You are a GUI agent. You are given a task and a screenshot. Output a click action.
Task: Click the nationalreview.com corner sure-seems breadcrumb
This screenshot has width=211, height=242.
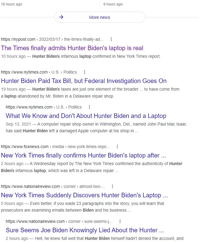(x=59, y=221)
